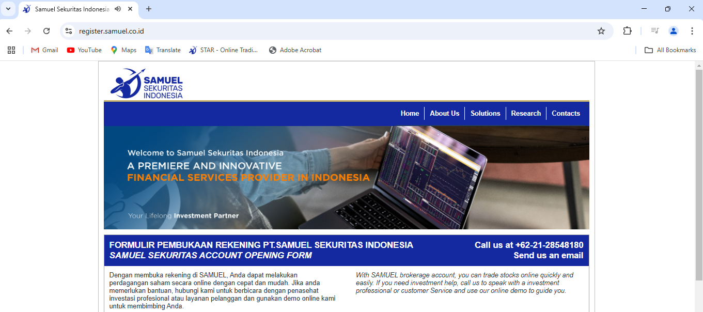Open the STAR - Online Trading bookmark
This screenshot has height=312, width=703.
pos(224,50)
